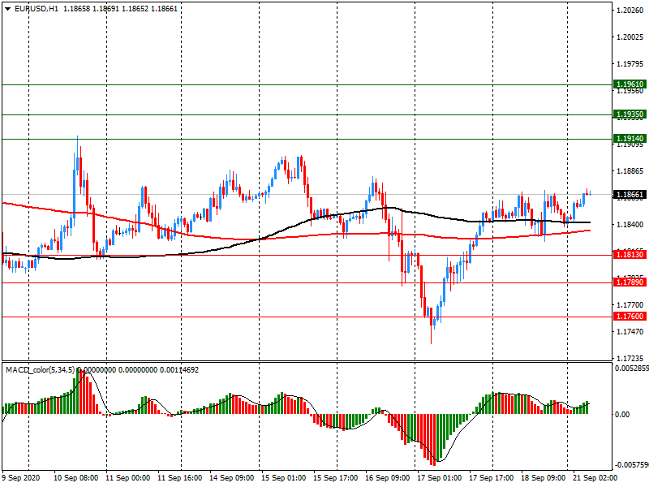The height and width of the screenshot is (487, 649).
Task: Click the EURUSD,H1 symbol title
Action: (x=37, y=9)
